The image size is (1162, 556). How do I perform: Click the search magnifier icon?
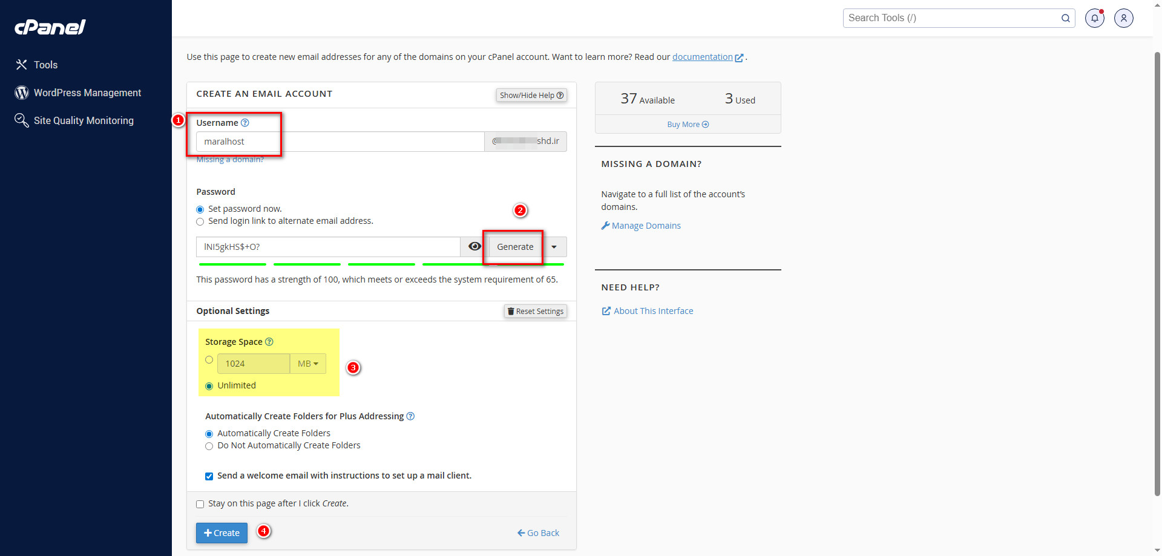(1065, 18)
